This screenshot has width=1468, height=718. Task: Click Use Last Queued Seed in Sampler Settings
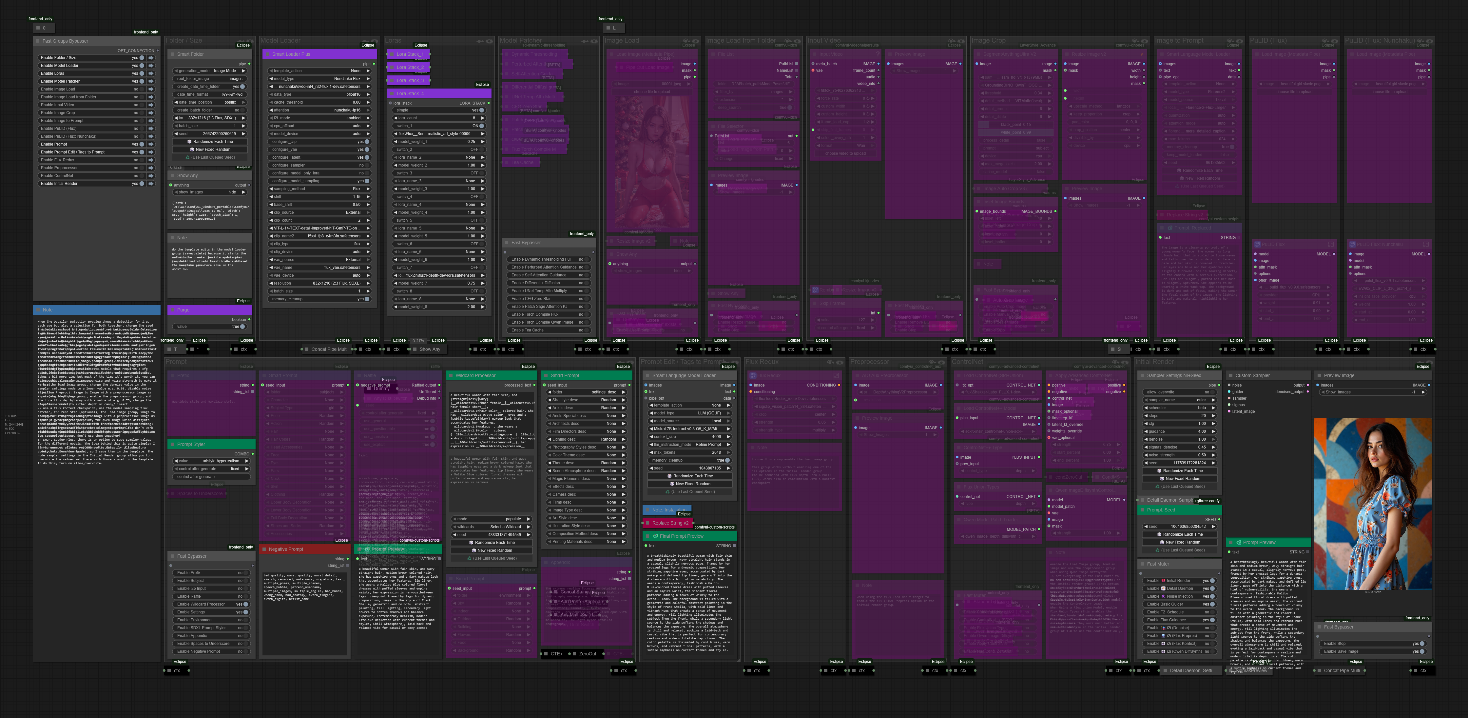(x=1179, y=487)
